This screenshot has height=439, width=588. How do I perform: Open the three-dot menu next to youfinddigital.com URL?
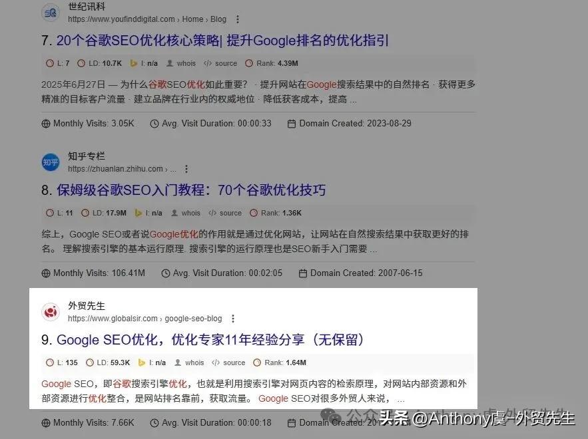point(236,19)
